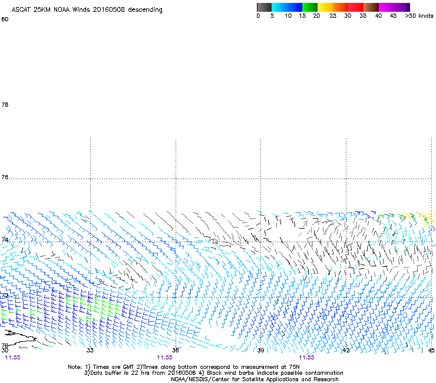Click the '25' knots legend label
Viewport: 436px width, 383px height.
[x=333, y=16]
